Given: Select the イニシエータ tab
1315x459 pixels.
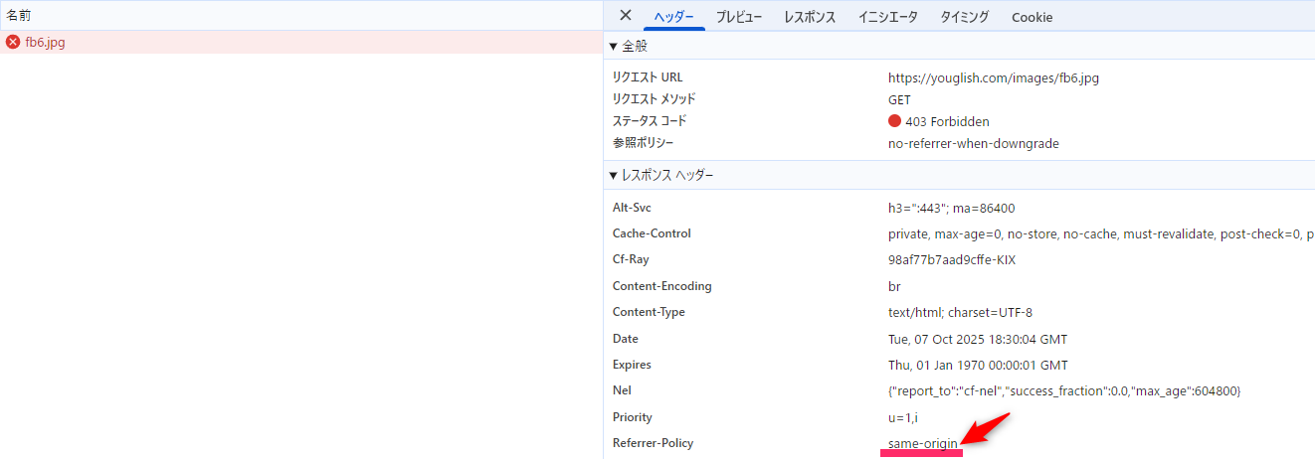Looking at the screenshot, I should click(888, 17).
